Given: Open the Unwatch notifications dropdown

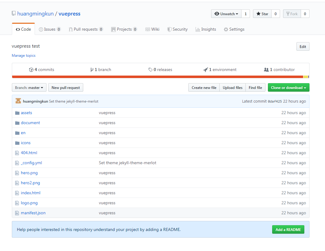Looking at the screenshot, I should click(x=226, y=14).
